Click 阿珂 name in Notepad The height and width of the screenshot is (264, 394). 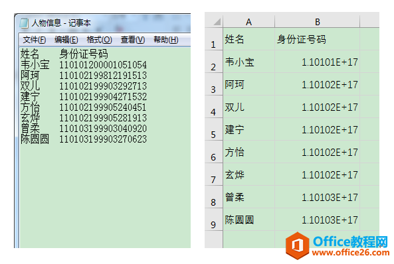coord(30,75)
